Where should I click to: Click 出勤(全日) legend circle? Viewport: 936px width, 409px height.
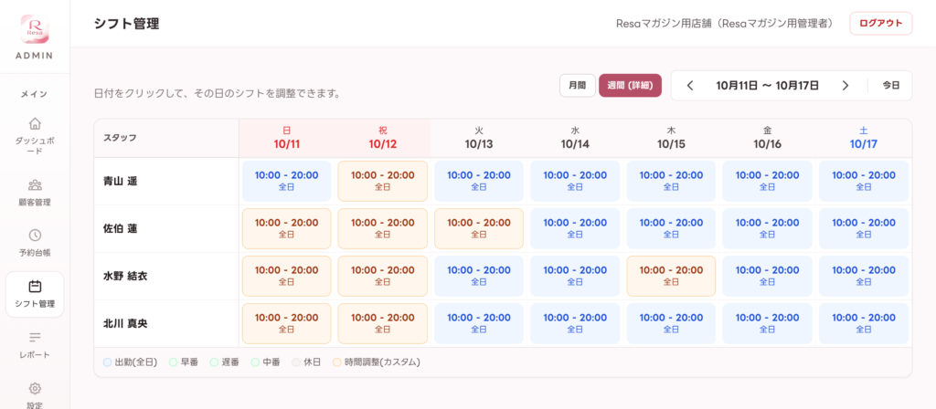108,362
